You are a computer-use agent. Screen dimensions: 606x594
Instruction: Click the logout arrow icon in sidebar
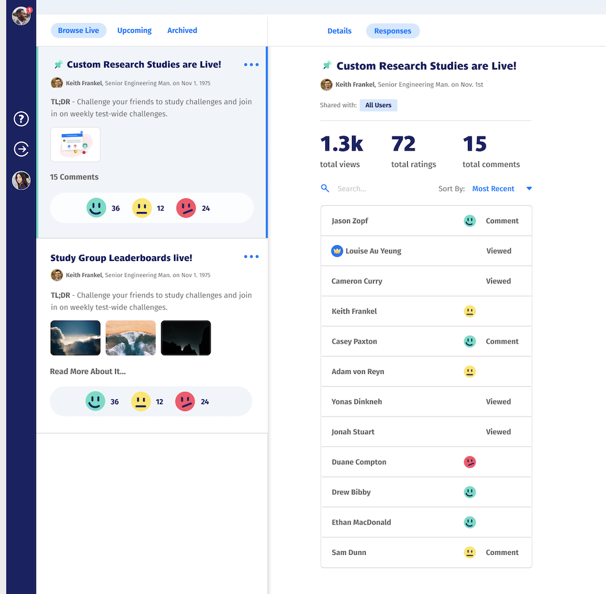pos(21,149)
